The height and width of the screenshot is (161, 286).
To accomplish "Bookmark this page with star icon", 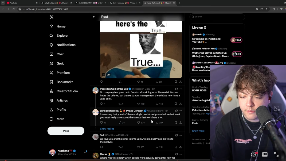I will (267, 9).
